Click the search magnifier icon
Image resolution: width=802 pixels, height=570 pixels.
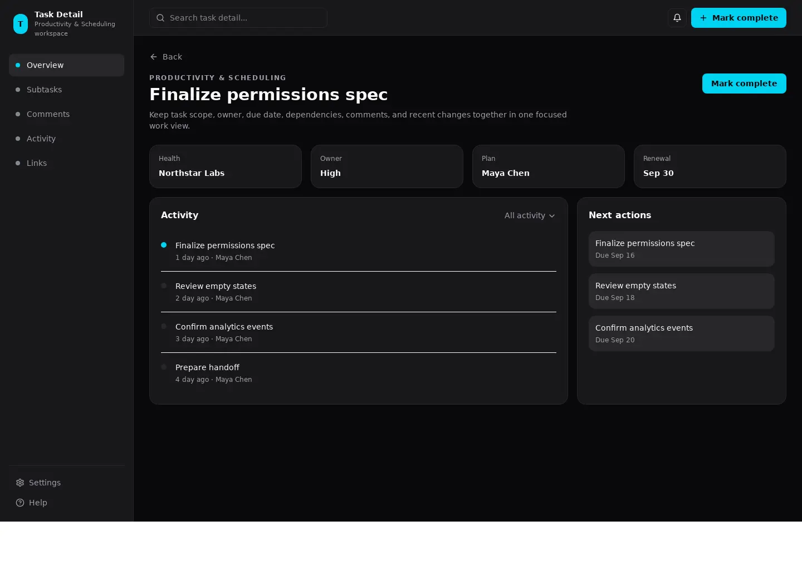(160, 18)
